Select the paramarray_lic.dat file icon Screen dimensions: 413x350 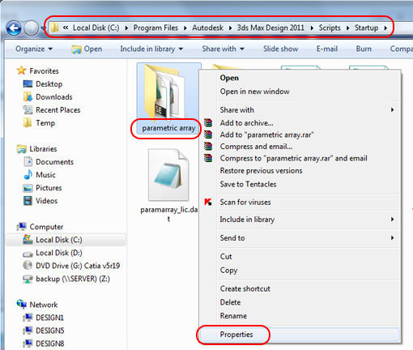(168, 175)
